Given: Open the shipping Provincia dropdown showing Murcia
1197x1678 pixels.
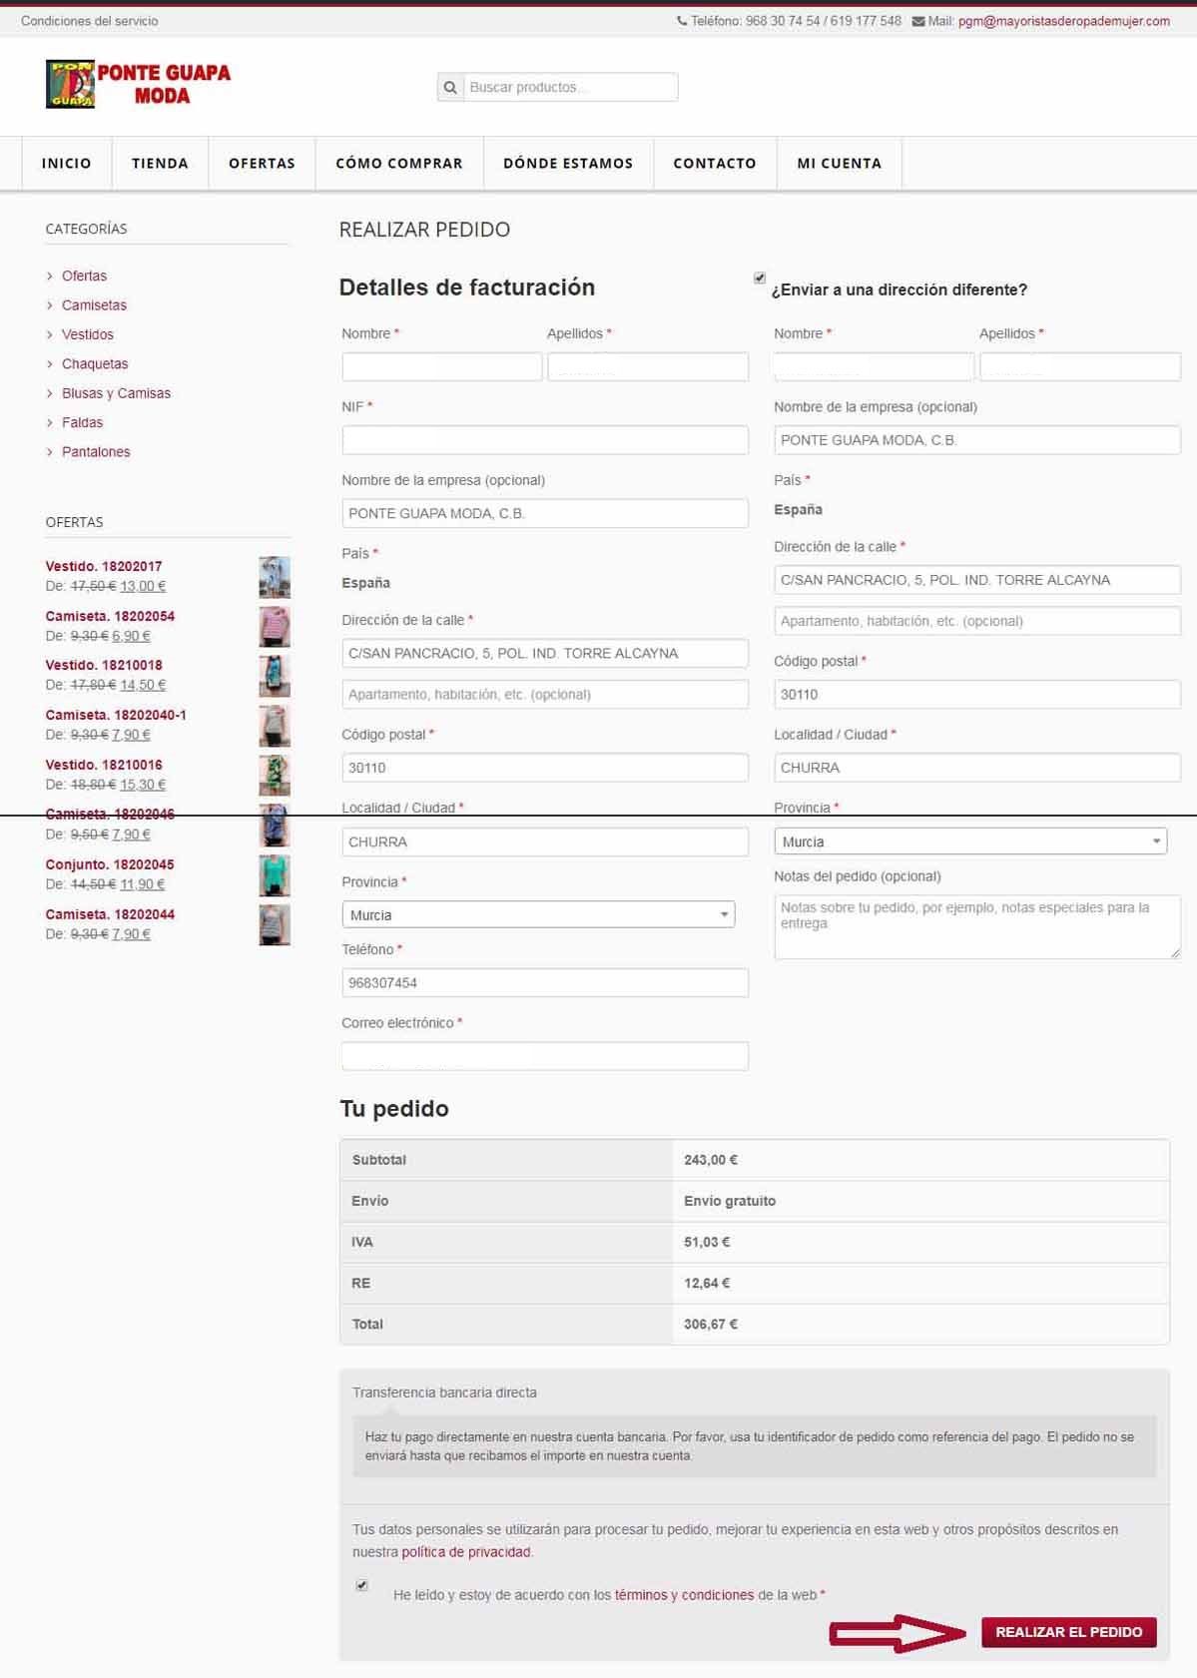Looking at the screenshot, I should 970,841.
